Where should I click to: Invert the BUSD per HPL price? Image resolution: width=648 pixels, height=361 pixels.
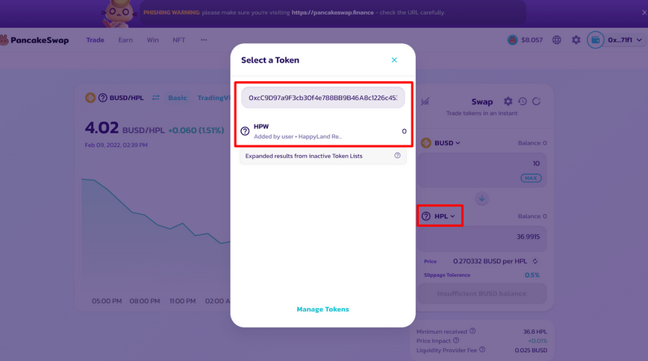coord(535,262)
